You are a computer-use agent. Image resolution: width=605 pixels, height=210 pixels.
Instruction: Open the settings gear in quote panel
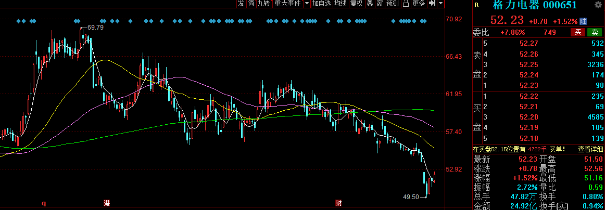pos(597,5)
